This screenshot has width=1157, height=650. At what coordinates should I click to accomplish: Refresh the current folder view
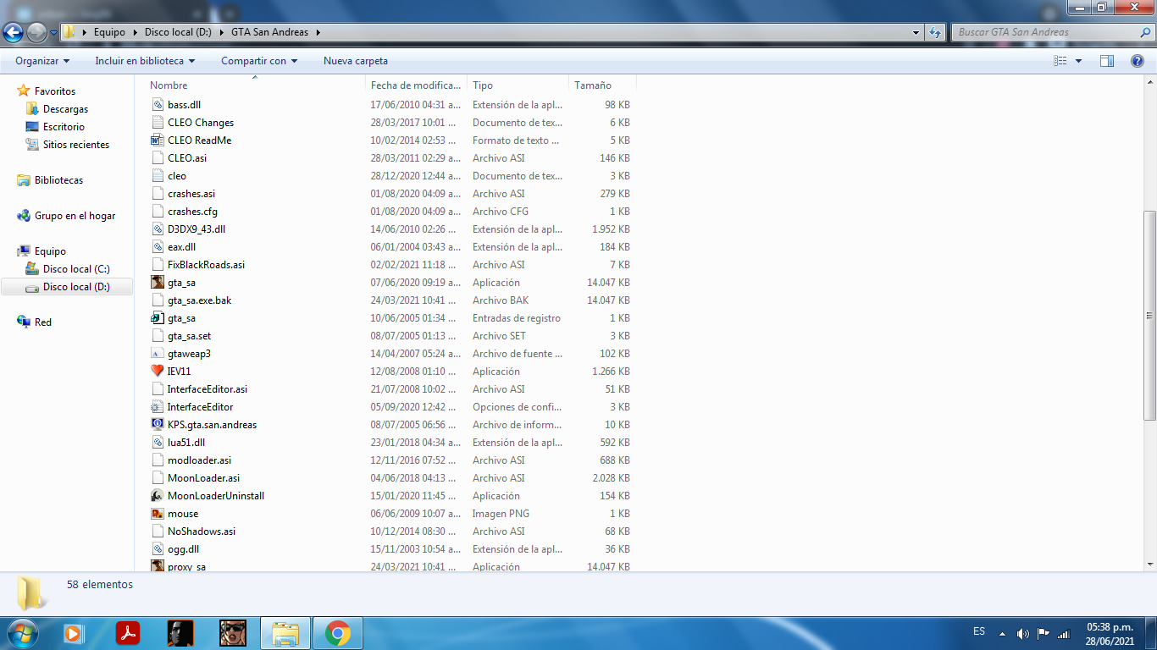[x=935, y=32]
